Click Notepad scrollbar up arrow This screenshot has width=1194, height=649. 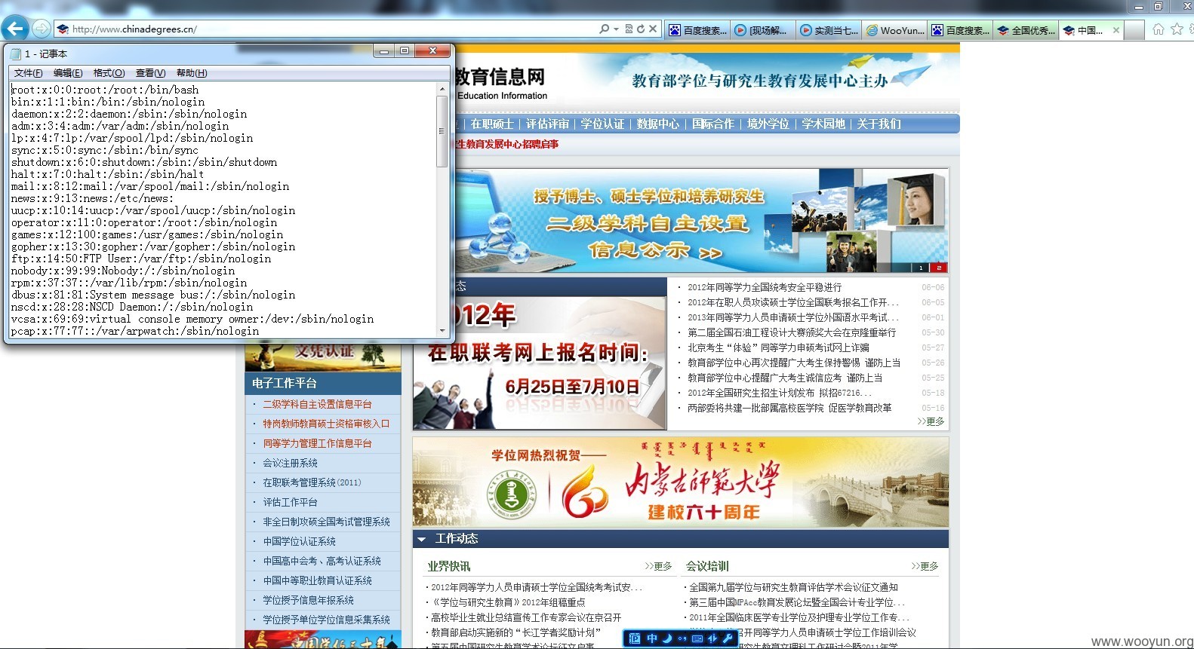[x=442, y=89]
